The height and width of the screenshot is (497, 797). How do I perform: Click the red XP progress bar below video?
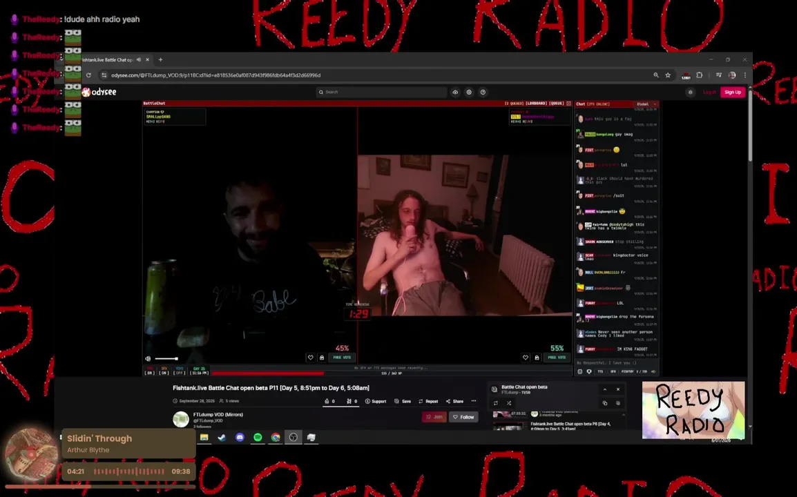pos(269,373)
